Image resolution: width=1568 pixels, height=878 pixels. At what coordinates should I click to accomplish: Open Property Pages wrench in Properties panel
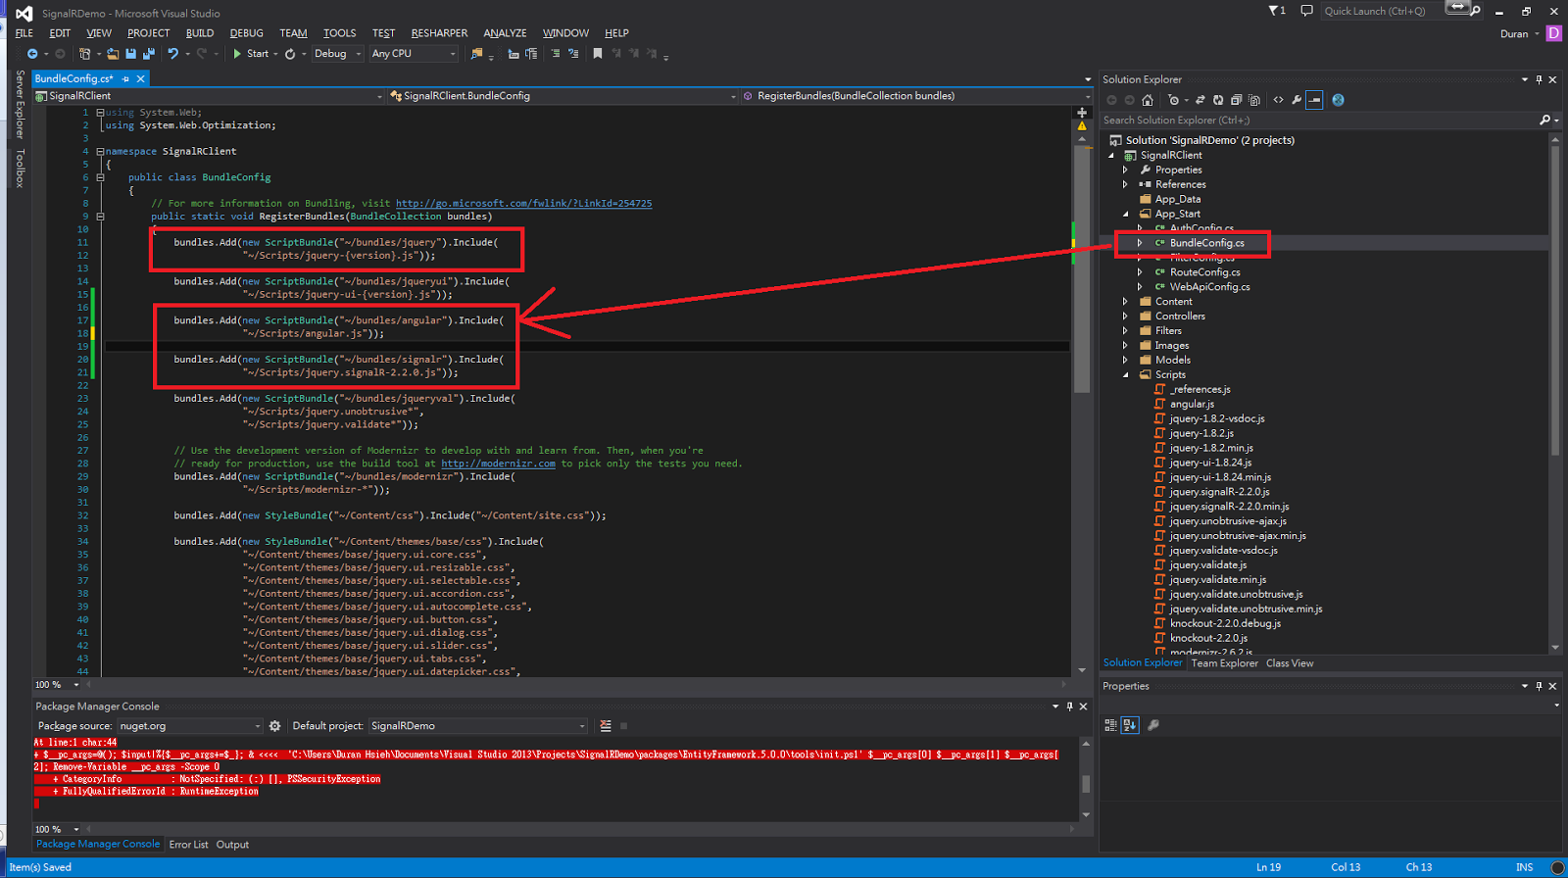pyautogui.click(x=1153, y=725)
